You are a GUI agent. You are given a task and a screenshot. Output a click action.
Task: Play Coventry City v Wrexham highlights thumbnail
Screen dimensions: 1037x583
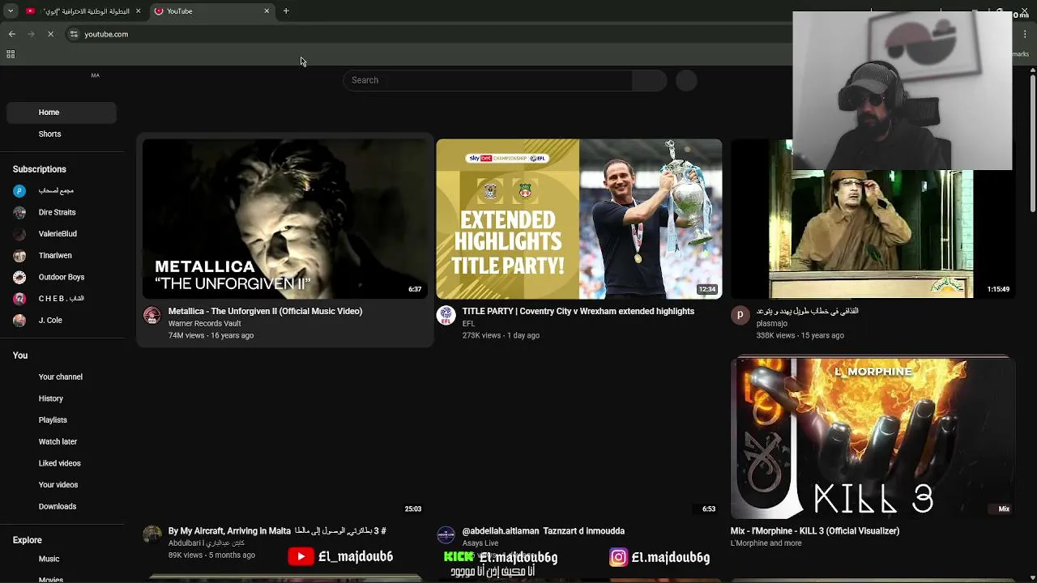pyautogui.click(x=579, y=219)
